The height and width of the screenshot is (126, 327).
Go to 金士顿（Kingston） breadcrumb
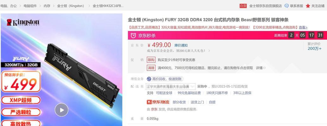(71, 6)
